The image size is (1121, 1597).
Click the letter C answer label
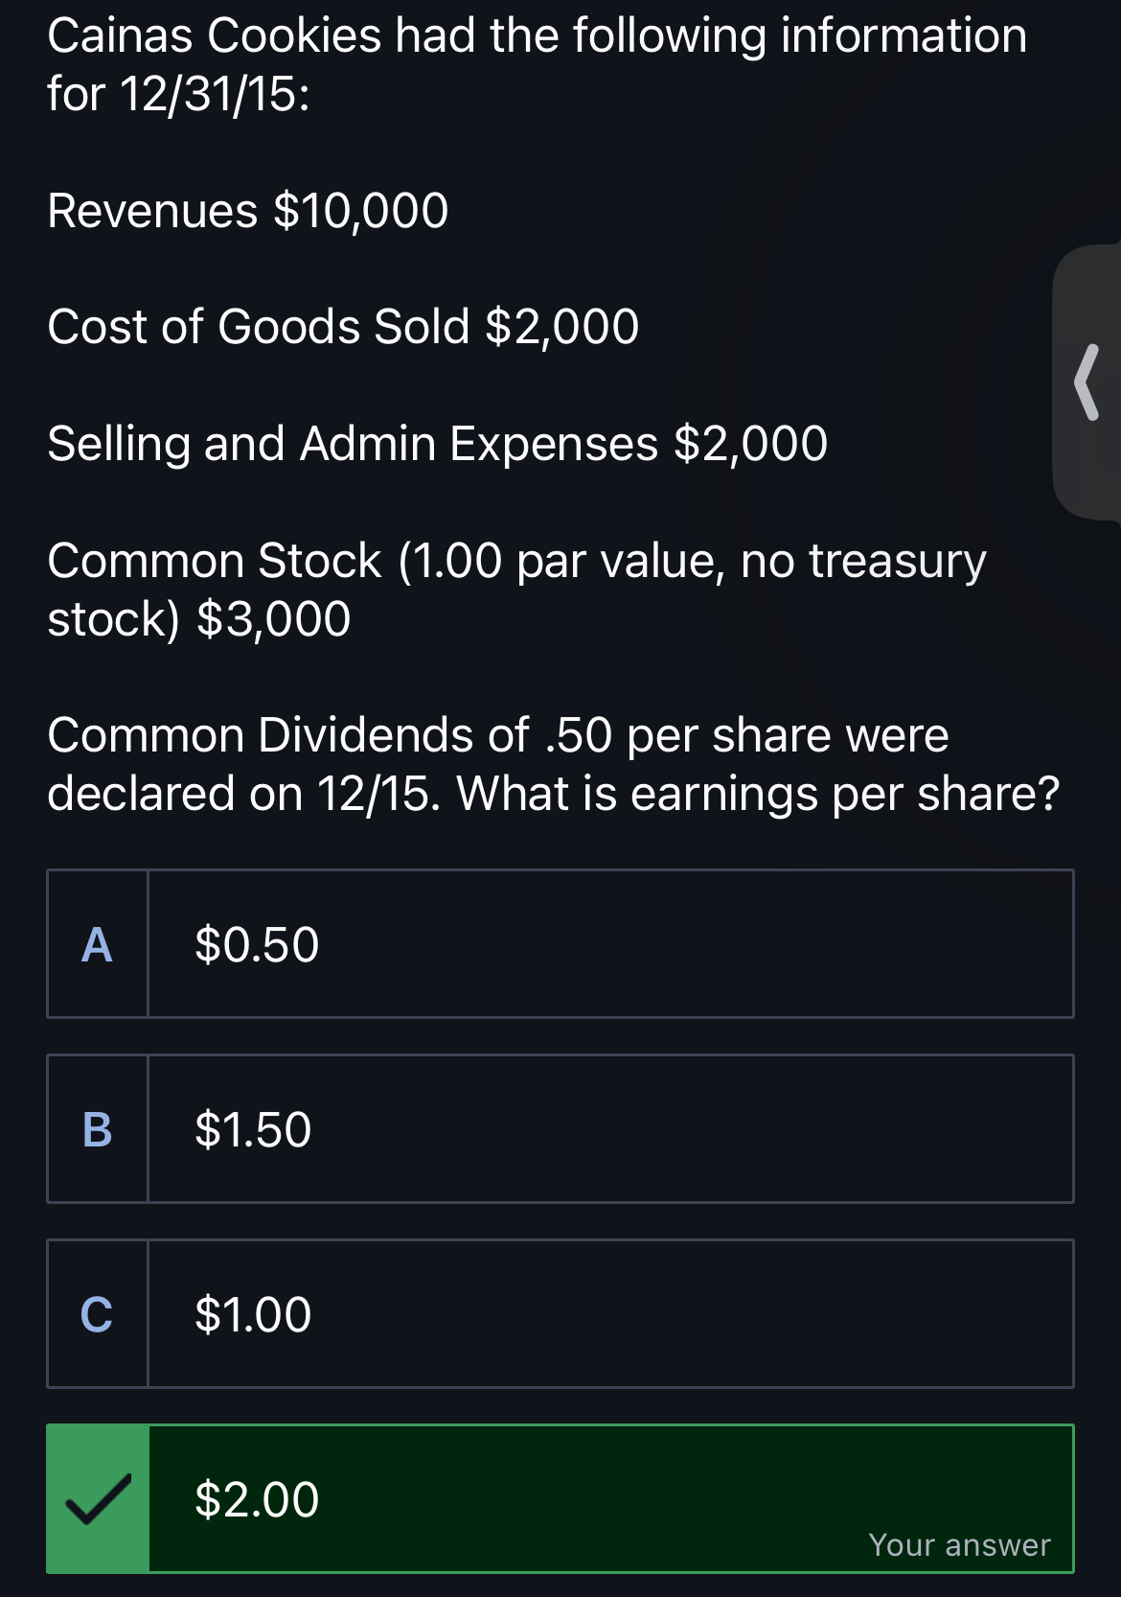97,1315
